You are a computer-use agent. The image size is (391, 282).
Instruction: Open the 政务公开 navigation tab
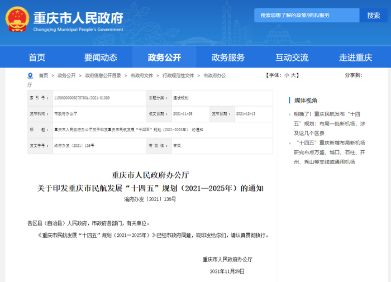pos(164,58)
